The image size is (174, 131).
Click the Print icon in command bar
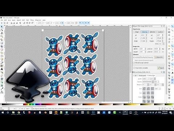[x=169, y=35]
